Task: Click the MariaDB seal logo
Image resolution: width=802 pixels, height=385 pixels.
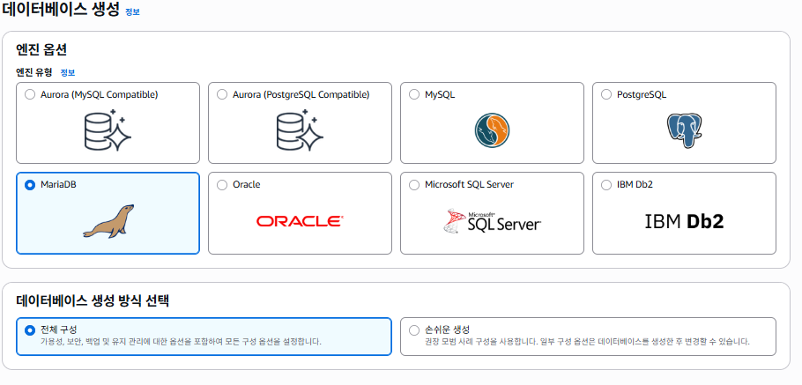Action: coord(108,221)
